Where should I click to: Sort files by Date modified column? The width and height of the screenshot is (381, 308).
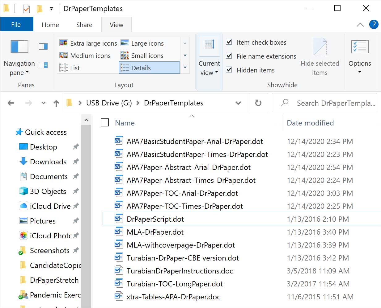[x=310, y=123]
